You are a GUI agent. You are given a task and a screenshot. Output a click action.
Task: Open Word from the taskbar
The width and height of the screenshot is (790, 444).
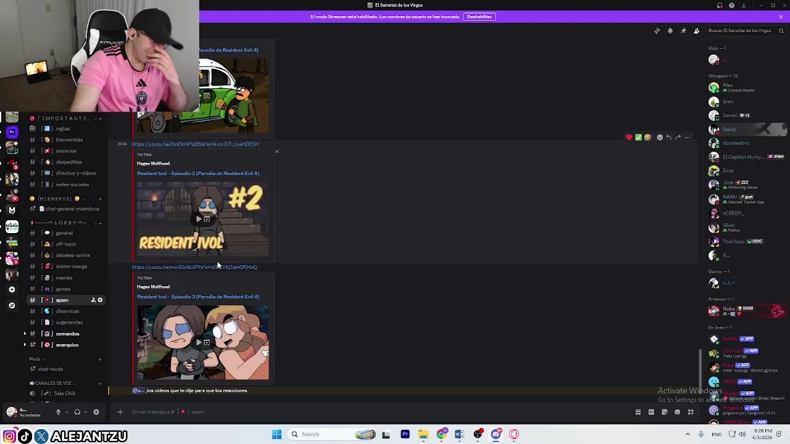point(459,434)
